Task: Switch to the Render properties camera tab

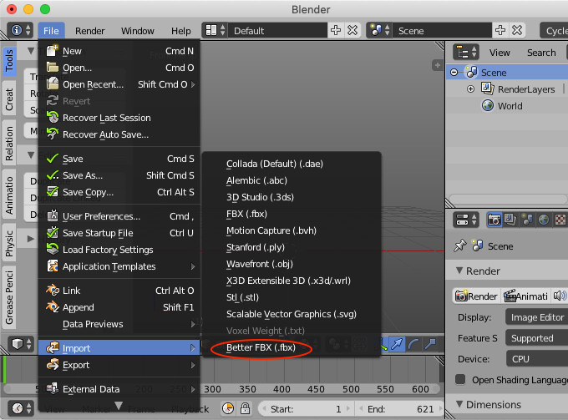Action: [494, 220]
